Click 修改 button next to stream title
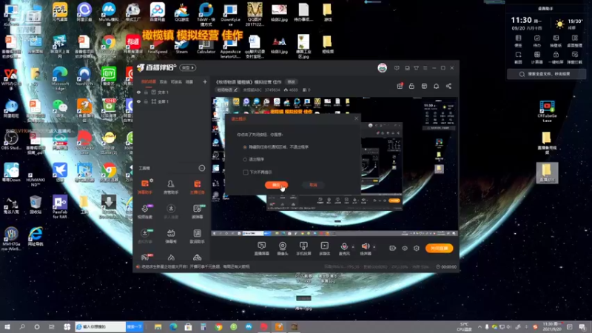The height and width of the screenshot is (333, 592). pyautogui.click(x=291, y=81)
